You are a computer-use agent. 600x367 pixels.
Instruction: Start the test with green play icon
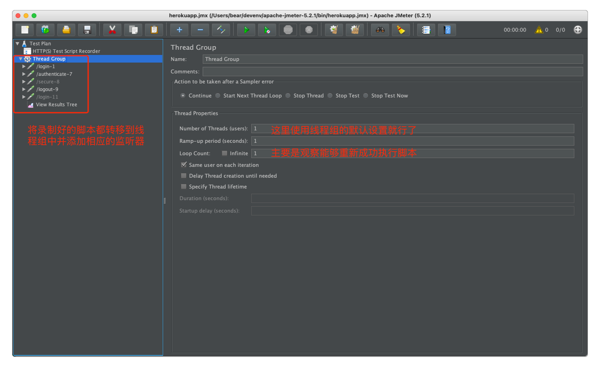click(x=246, y=30)
